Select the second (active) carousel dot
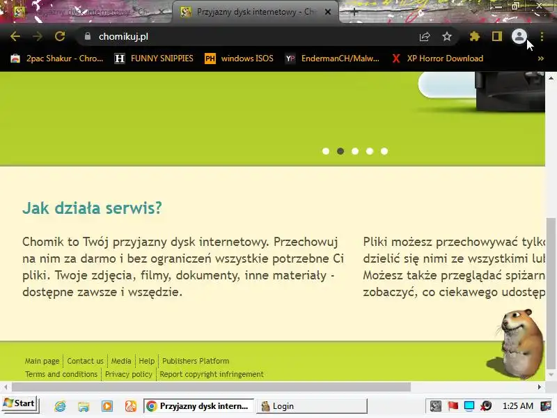557x418 pixels. click(x=340, y=151)
